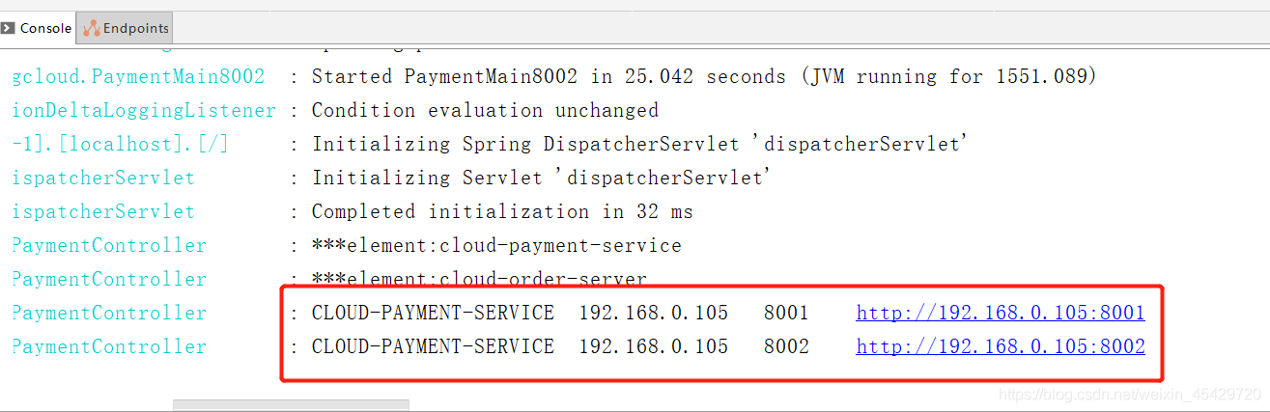Open link http://192.168.0.105:8002

tap(1001, 346)
